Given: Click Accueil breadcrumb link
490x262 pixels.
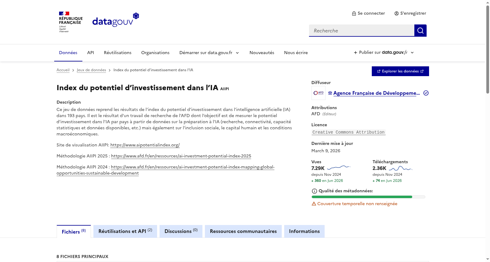Looking at the screenshot, I should coord(63,70).
